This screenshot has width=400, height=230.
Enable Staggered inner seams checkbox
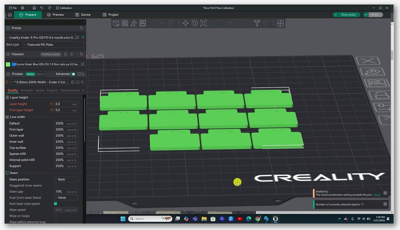point(55,185)
